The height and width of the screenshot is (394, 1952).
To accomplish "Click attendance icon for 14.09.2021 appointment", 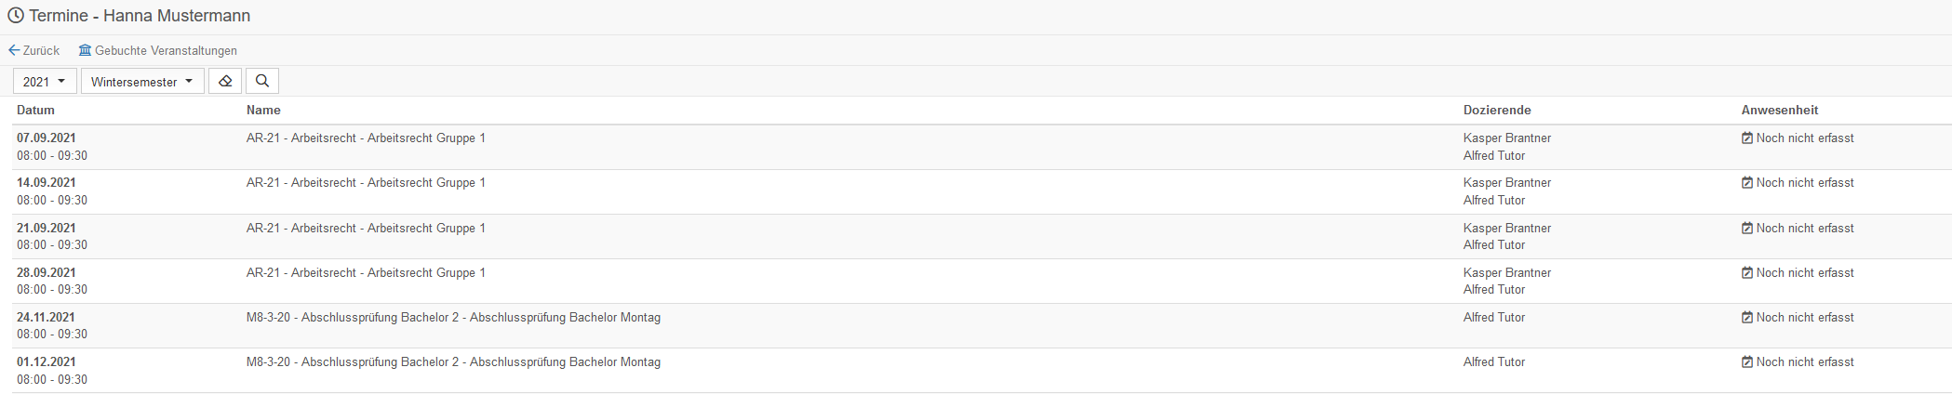I will 1747,183.
